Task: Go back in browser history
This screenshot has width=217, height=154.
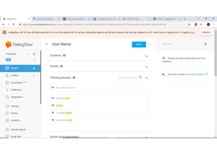Action: [x=3, y=24]
